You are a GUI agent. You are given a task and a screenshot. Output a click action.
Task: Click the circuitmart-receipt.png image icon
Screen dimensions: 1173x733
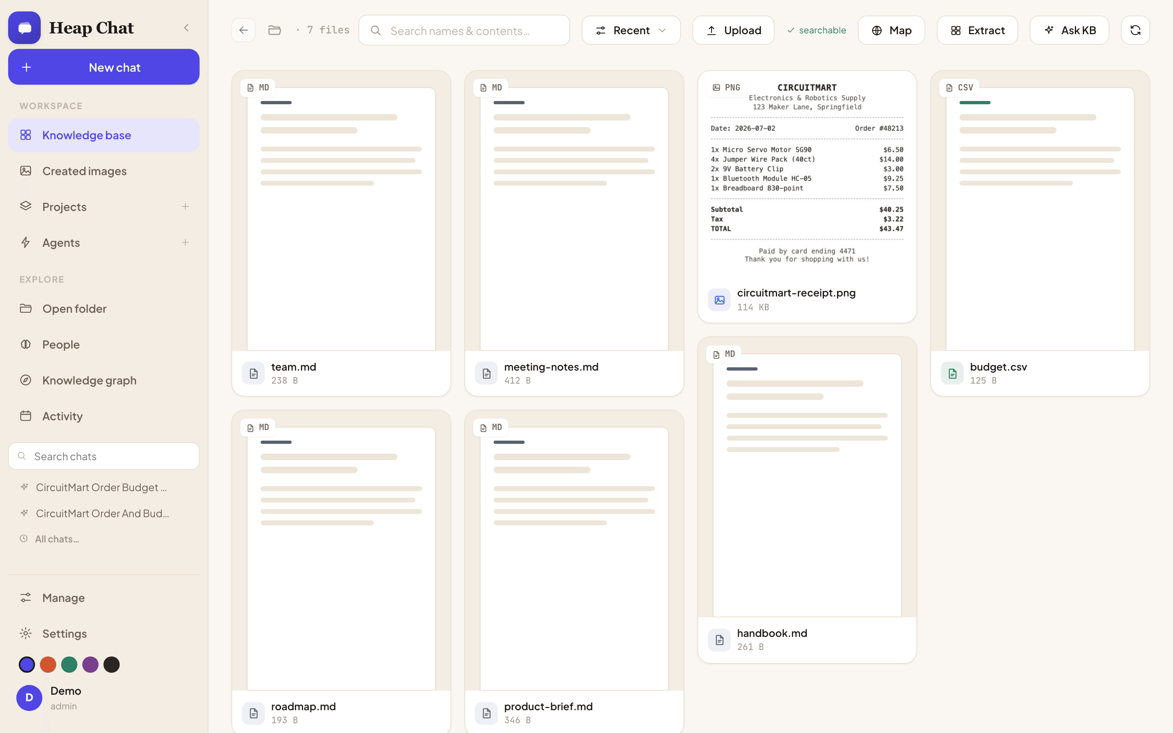coord(719,300)
